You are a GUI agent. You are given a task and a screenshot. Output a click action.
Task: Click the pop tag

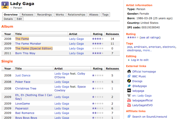coord(130,47)
